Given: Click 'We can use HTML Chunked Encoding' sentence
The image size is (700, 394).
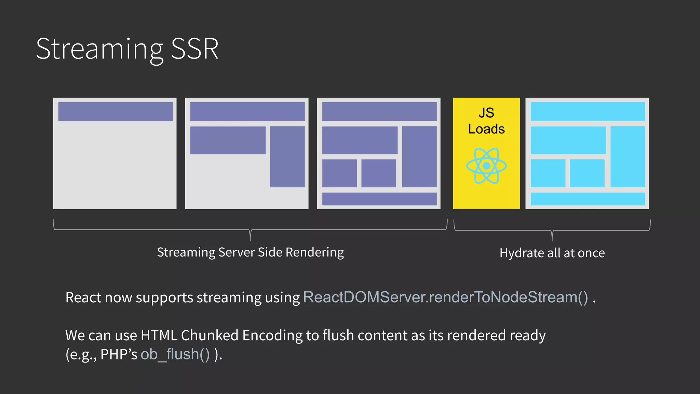Looking at the screenshot, I should click(x=305, y=335).
